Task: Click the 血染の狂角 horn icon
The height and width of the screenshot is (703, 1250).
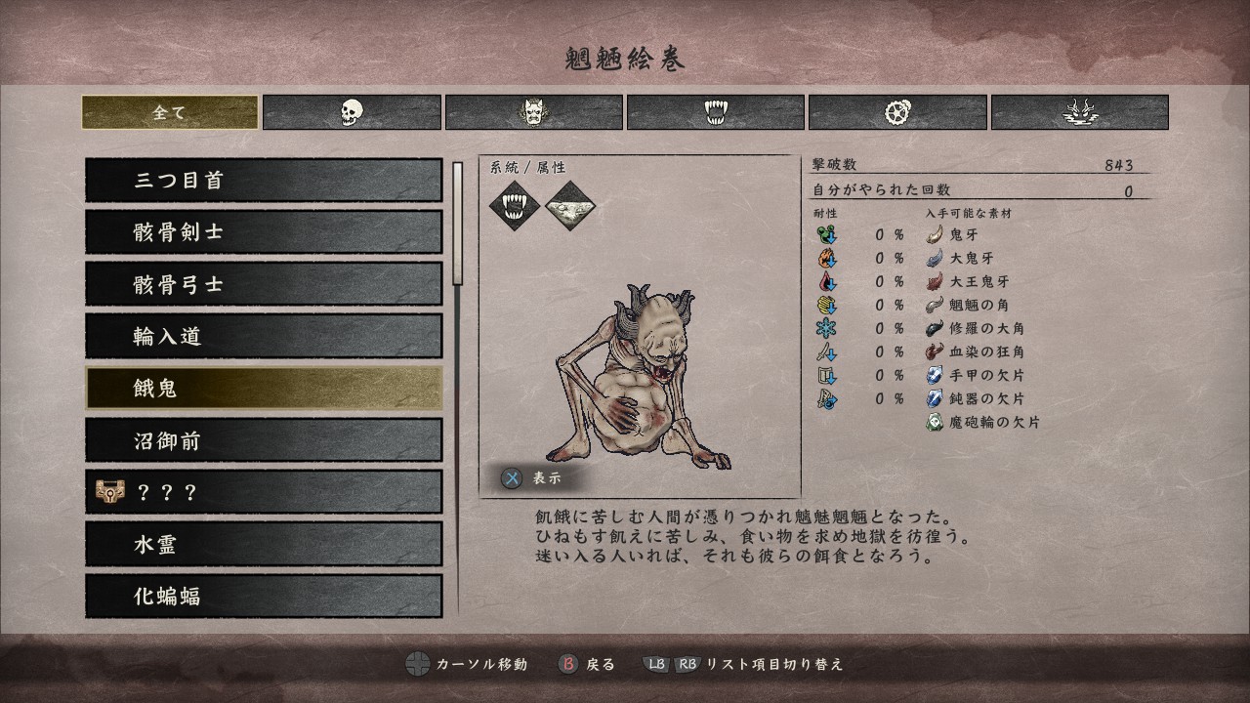Action: pos(936,351)
